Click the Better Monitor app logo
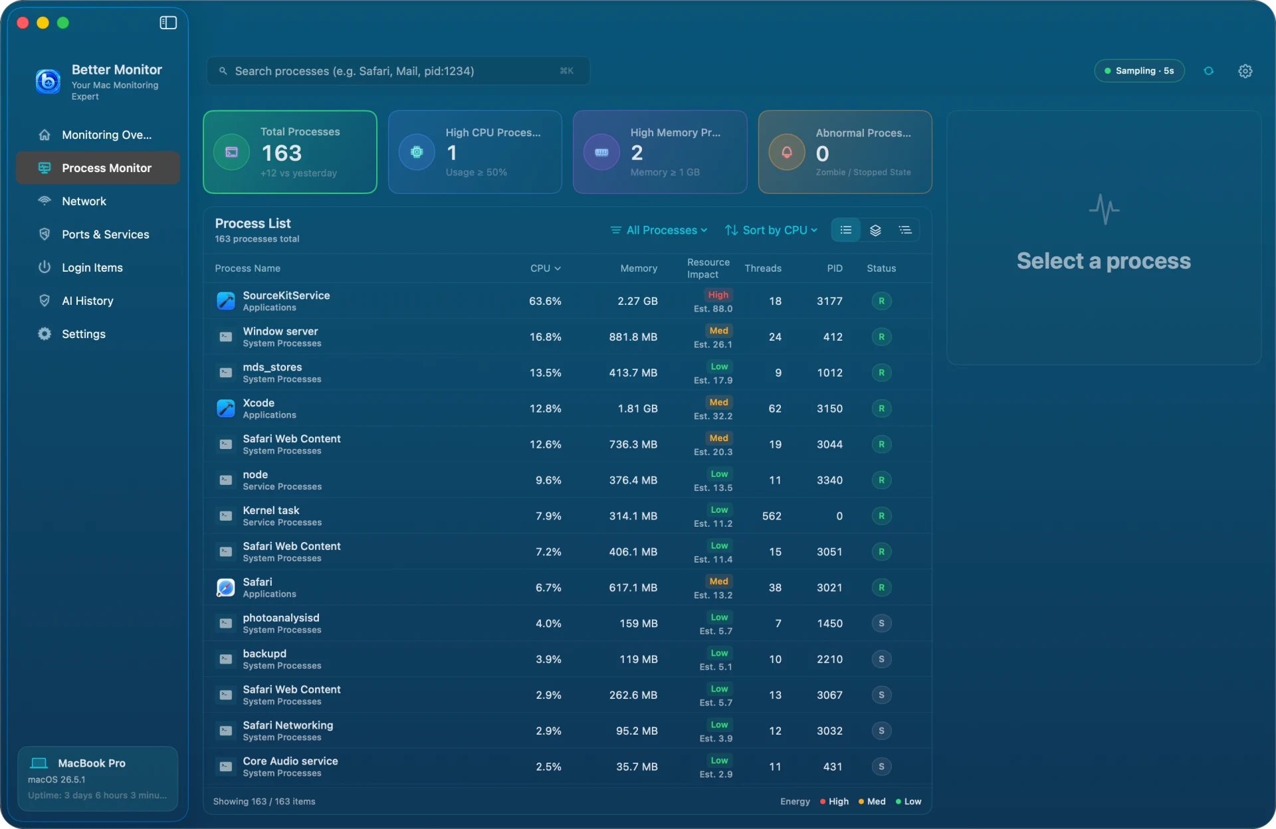Image resolution: width=1276 pixels, height=829 pixels. coord(48,81)
